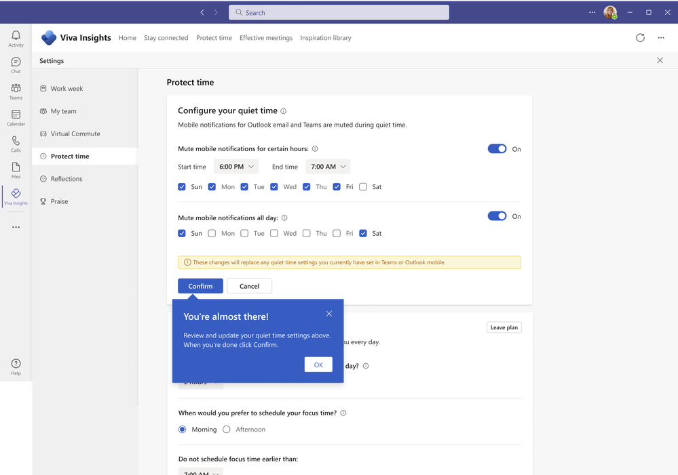Click the Viva Insights logo
The image size is (678, 475).
pos(49,38)
